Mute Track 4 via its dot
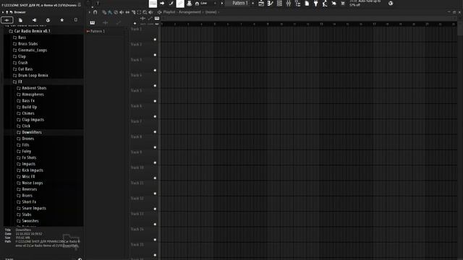Screen dimensions: 463x260 [x=155, y=86]
